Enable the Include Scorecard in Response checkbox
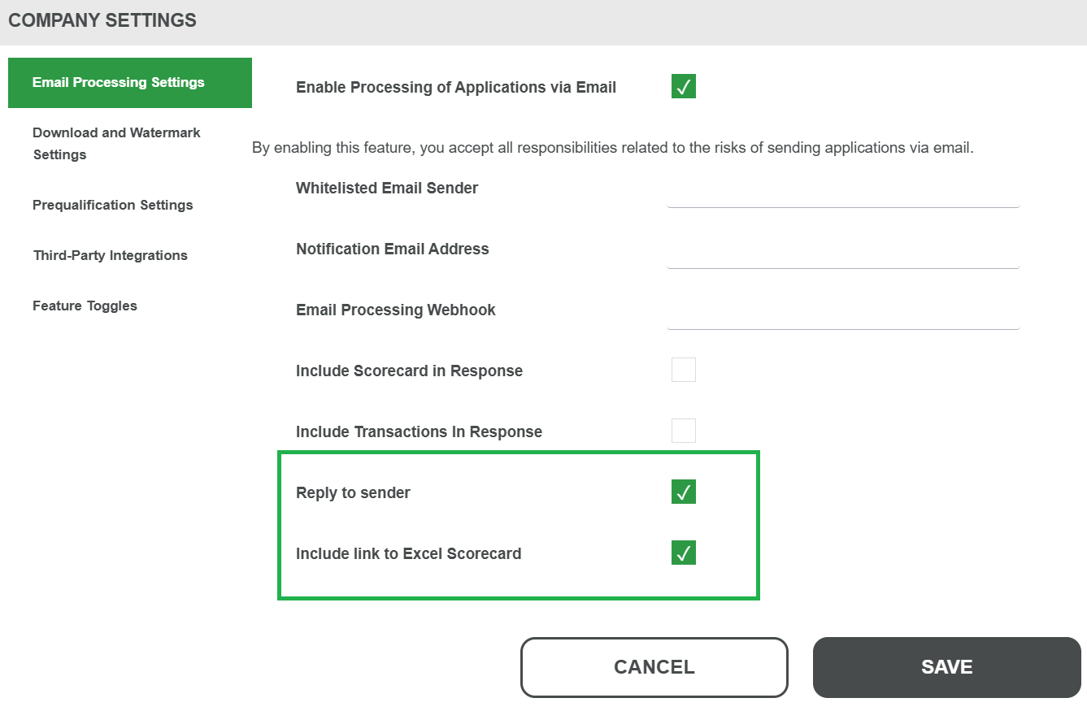The height and width of the screenshot is (724, 1087). click(683, 371)
